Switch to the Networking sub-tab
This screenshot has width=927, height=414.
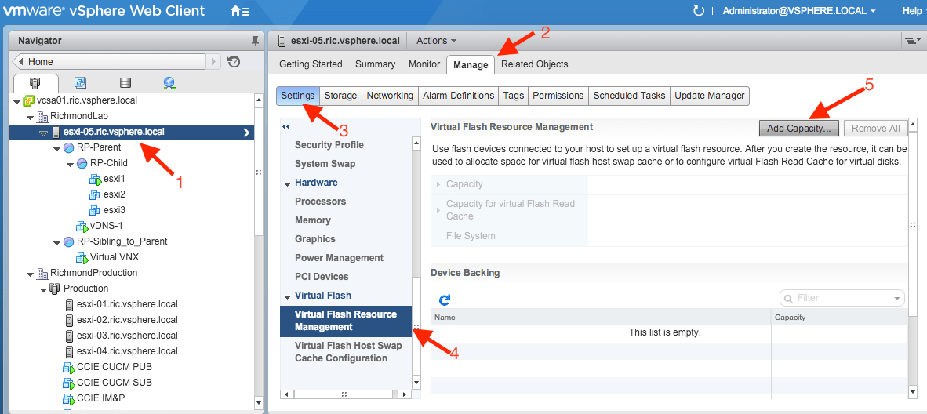390,96
